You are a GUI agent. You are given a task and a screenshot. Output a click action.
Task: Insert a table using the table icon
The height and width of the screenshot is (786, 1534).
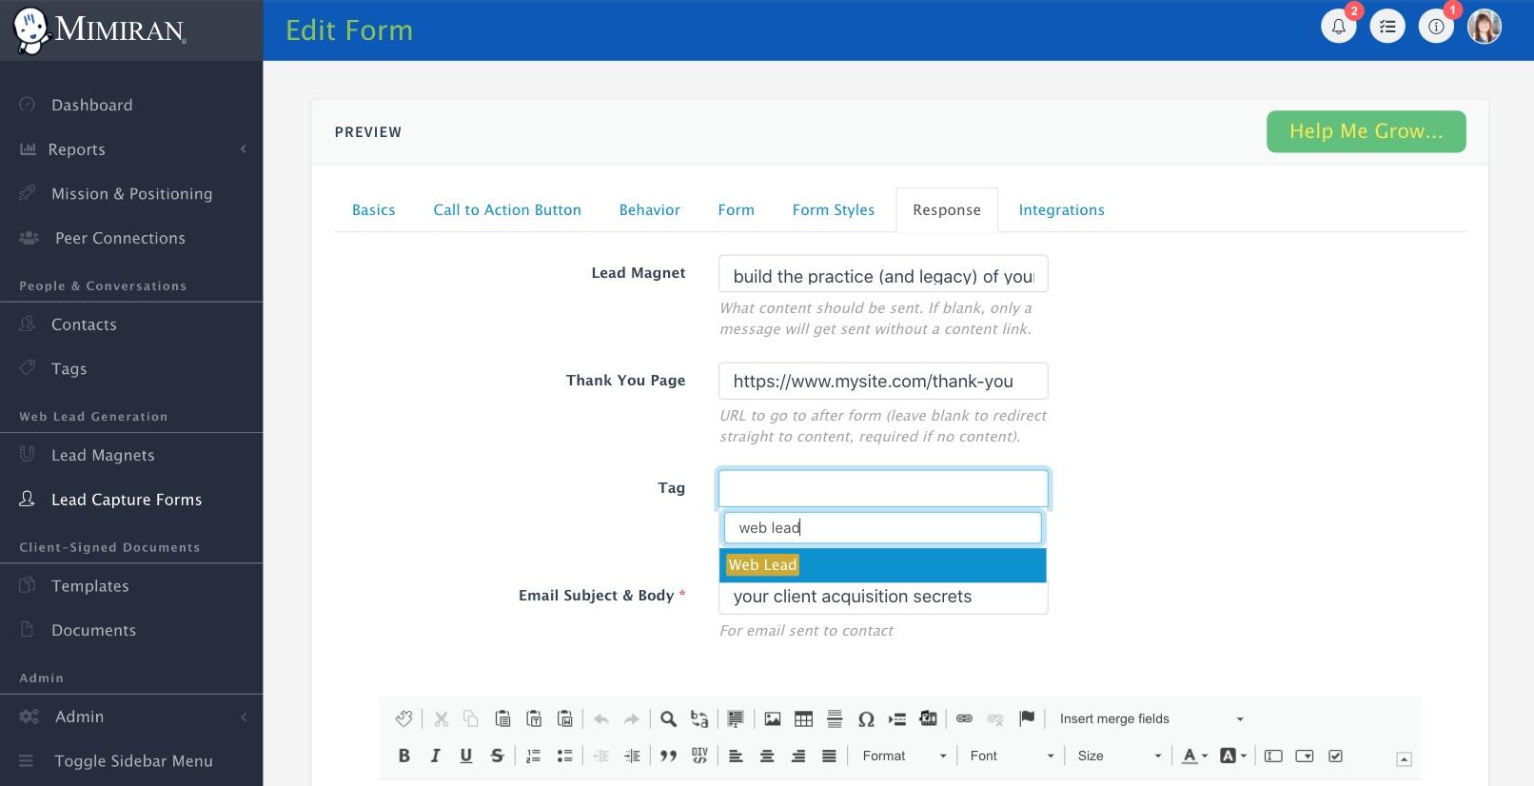(804, 718)
